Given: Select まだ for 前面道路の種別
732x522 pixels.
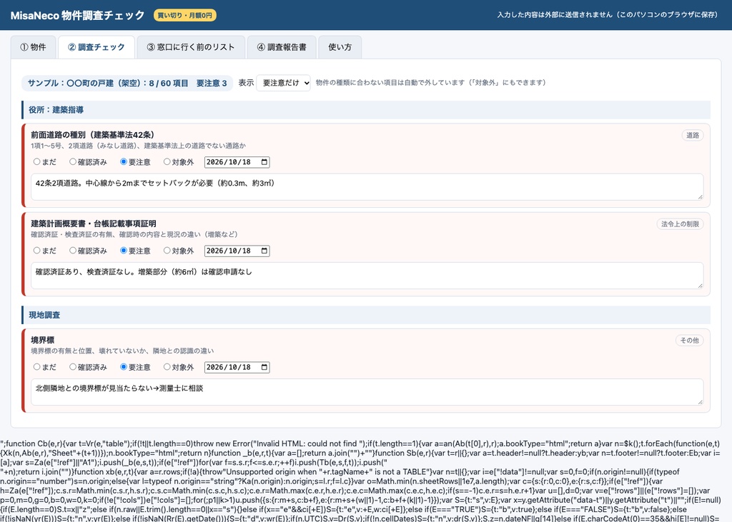Looking at the screenshot, I should coord(37,162).
